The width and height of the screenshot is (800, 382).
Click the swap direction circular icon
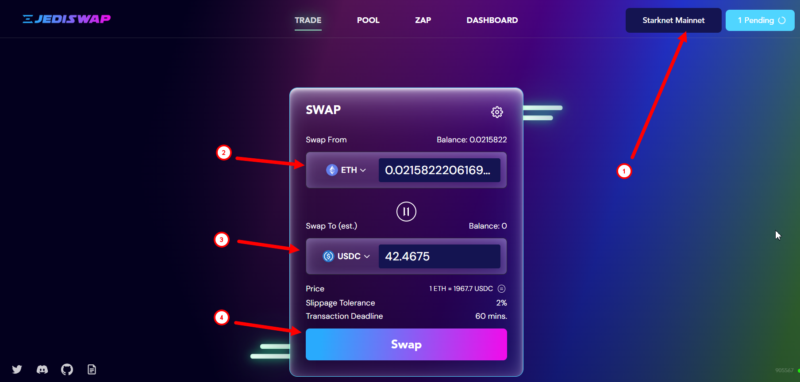coord(406,211)
